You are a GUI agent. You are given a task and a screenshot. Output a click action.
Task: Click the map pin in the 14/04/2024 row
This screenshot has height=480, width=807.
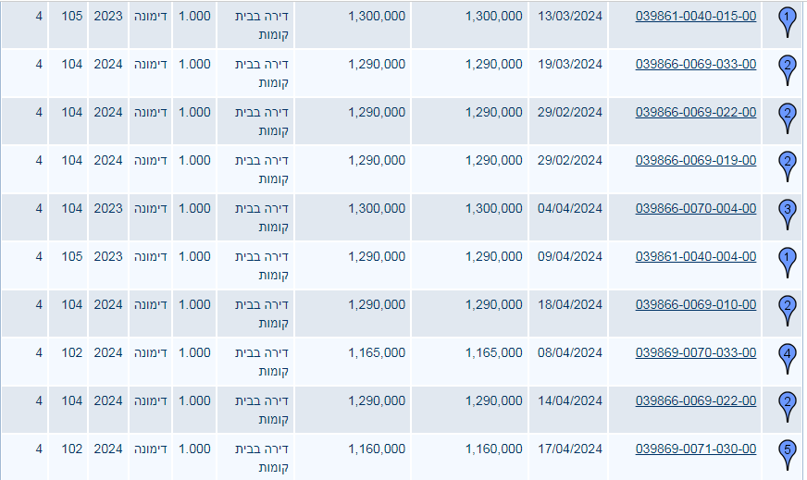787,404
